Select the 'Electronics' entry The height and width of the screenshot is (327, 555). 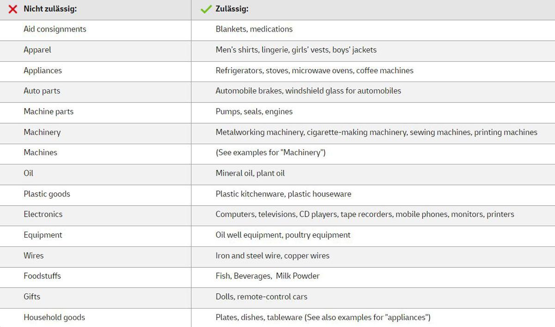pos(43,214)
